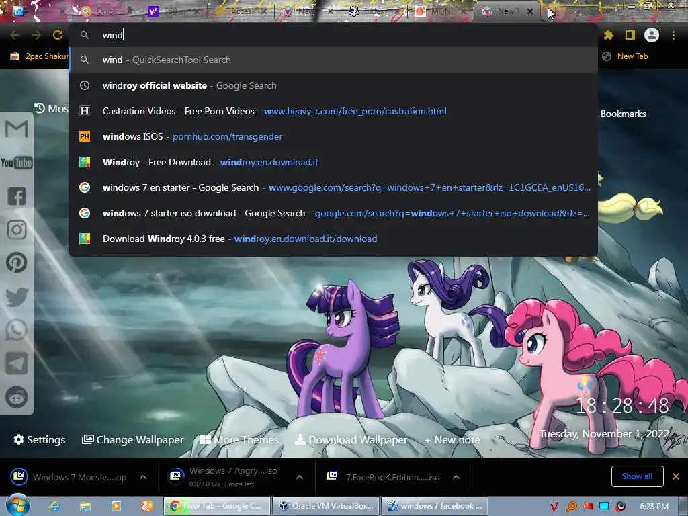The height and width of the screenshot is (516, 688).
Task: Open the Windows 7 Monste....zip download
Action: (69, 477)
